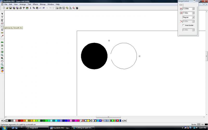Jump to start of color palette
The height and width of the screenshot is (130, 208).
2,121
